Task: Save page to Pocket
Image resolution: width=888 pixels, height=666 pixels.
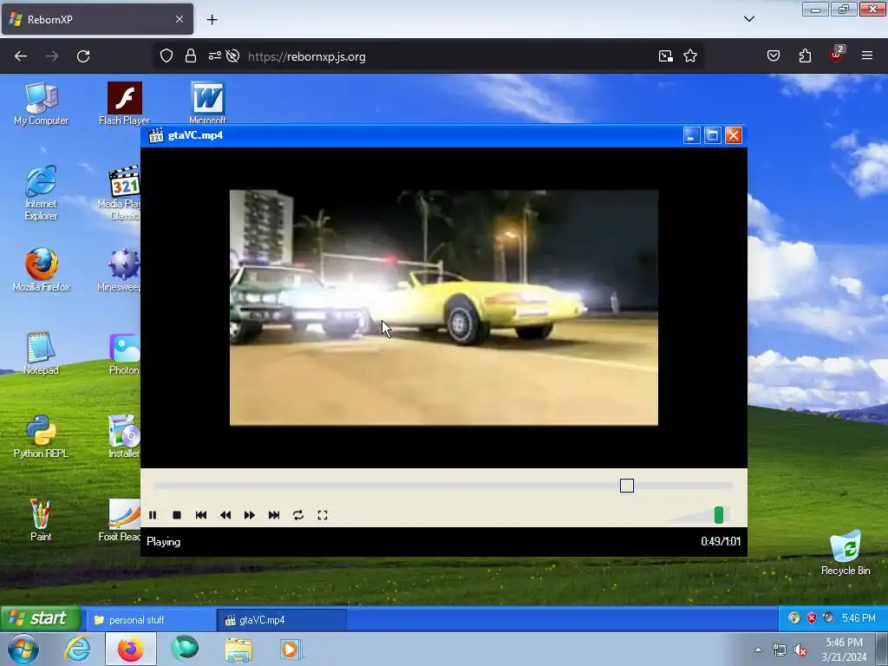Action: pos(773,55)
